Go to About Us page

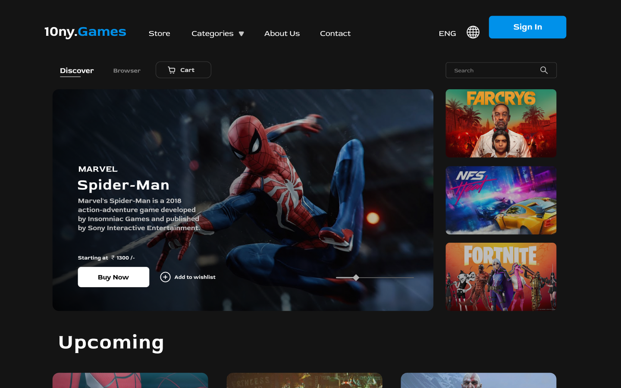pos(282,34)
